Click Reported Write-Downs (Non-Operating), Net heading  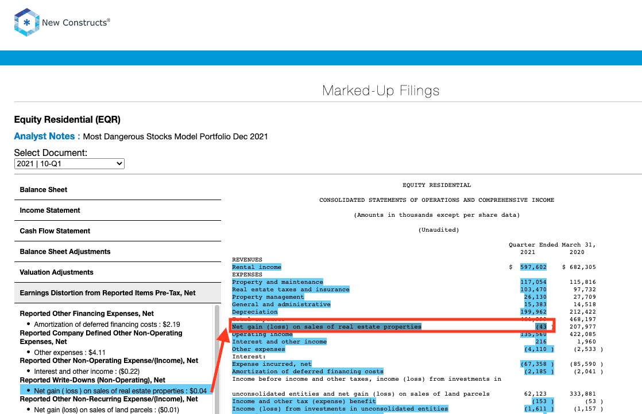point(92,380)
